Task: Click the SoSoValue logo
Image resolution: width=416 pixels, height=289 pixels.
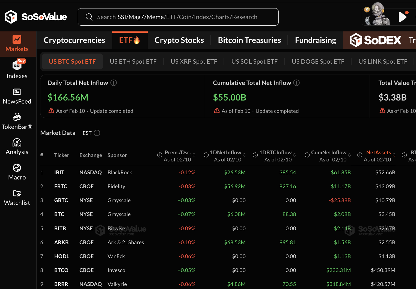Action: click(x=35, y=17)
